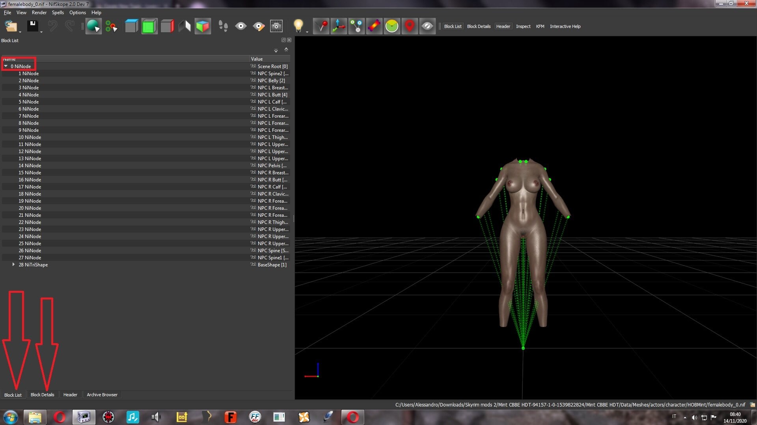The height and width of the screenshot is (425, 757).
Task: Collapse the 0 NiNode tree root
Action: click(x=6, y=66)
